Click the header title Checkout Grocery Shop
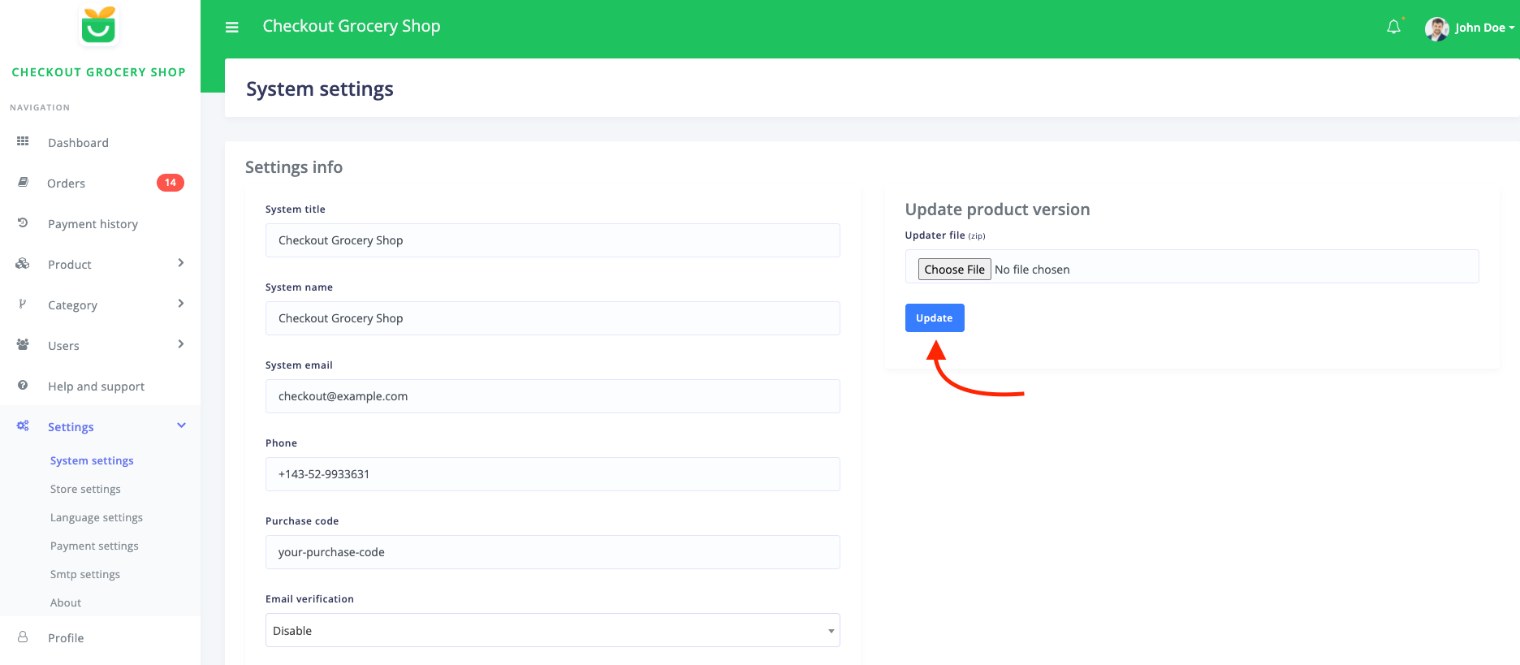Viewport: 1520px width, 665px height. click(x=352, y=26)
